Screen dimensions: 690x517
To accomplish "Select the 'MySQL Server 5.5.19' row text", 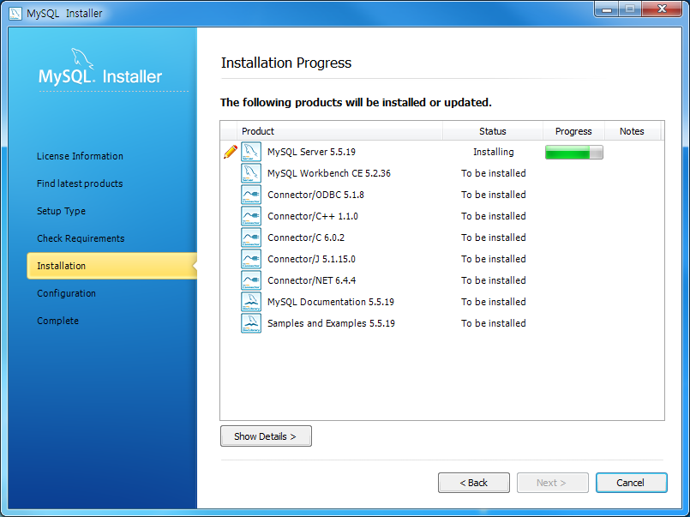I will [311, 152].
